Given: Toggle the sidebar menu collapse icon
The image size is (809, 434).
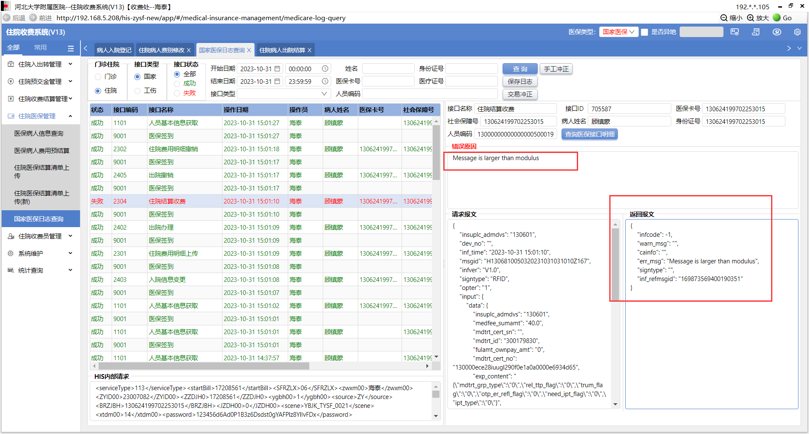Looking at the screenshot, I should coord(71,48).
